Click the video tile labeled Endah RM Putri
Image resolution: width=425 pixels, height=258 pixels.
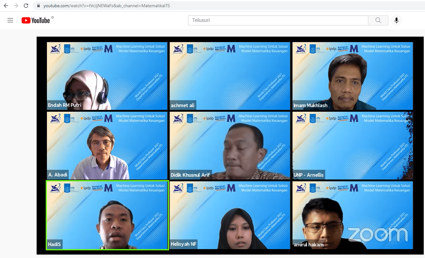coord(107,76)
